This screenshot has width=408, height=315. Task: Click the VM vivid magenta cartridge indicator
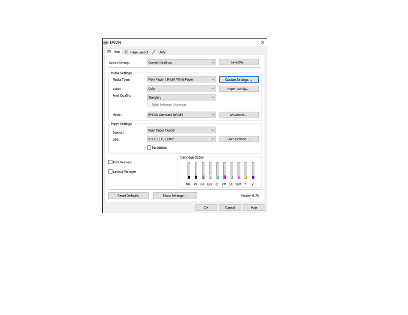(x=224, y=171)
